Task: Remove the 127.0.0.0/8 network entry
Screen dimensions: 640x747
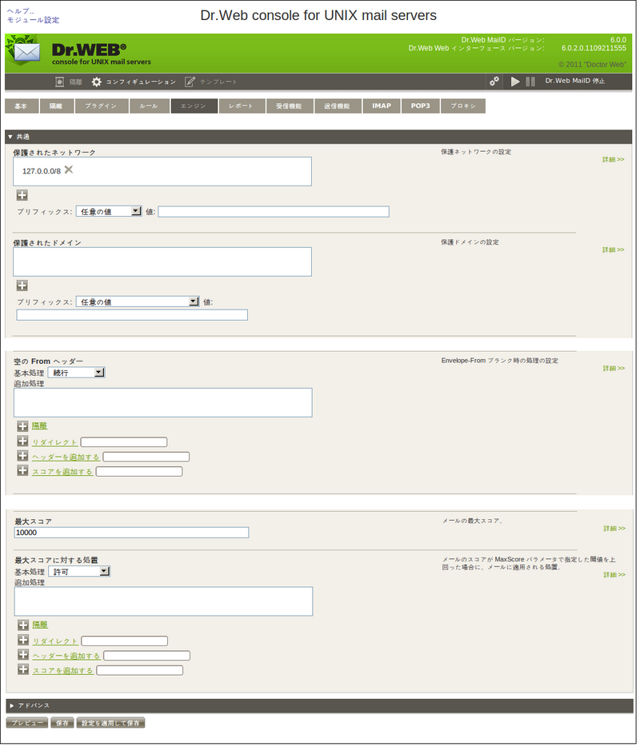Action: pos(69,170)
